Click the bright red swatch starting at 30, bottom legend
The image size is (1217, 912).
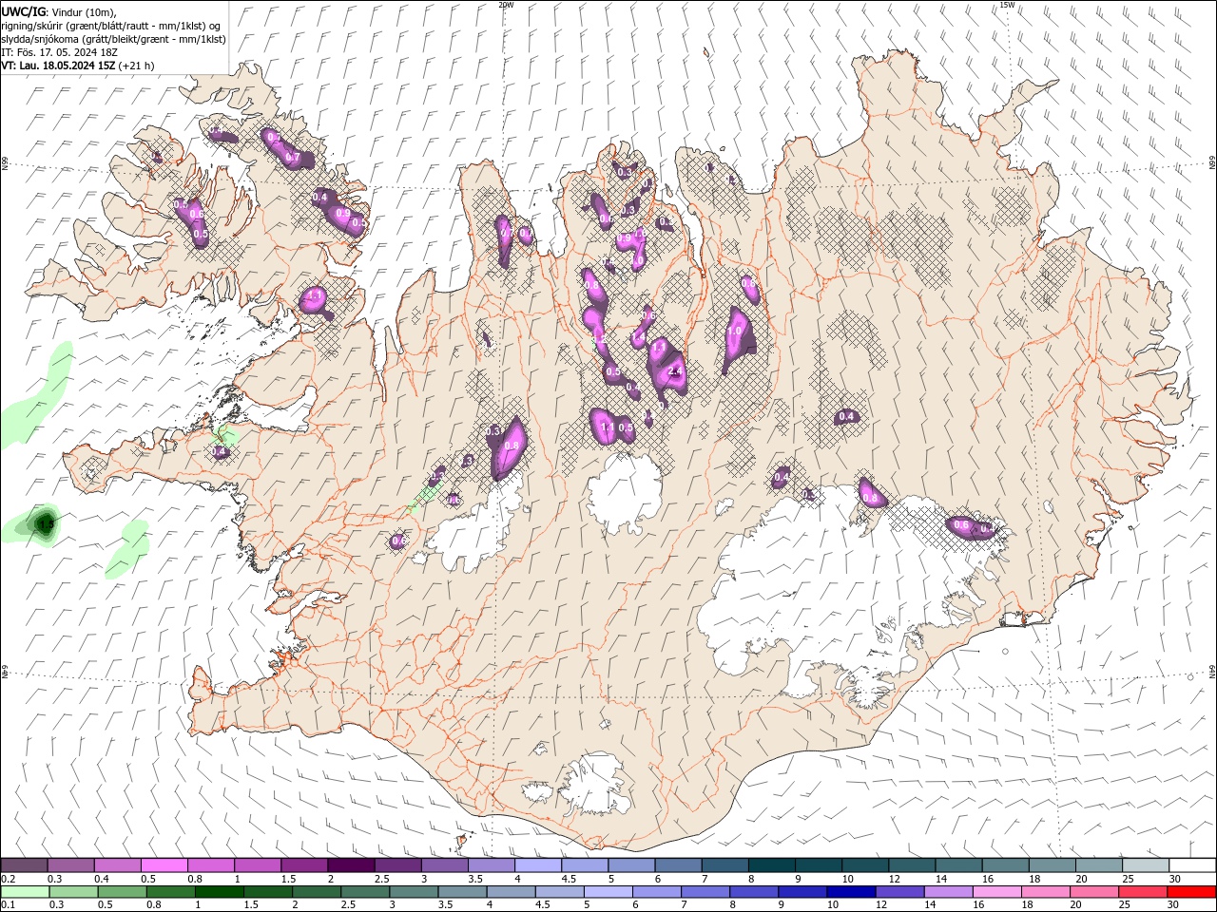click(x=1190, y=892)
